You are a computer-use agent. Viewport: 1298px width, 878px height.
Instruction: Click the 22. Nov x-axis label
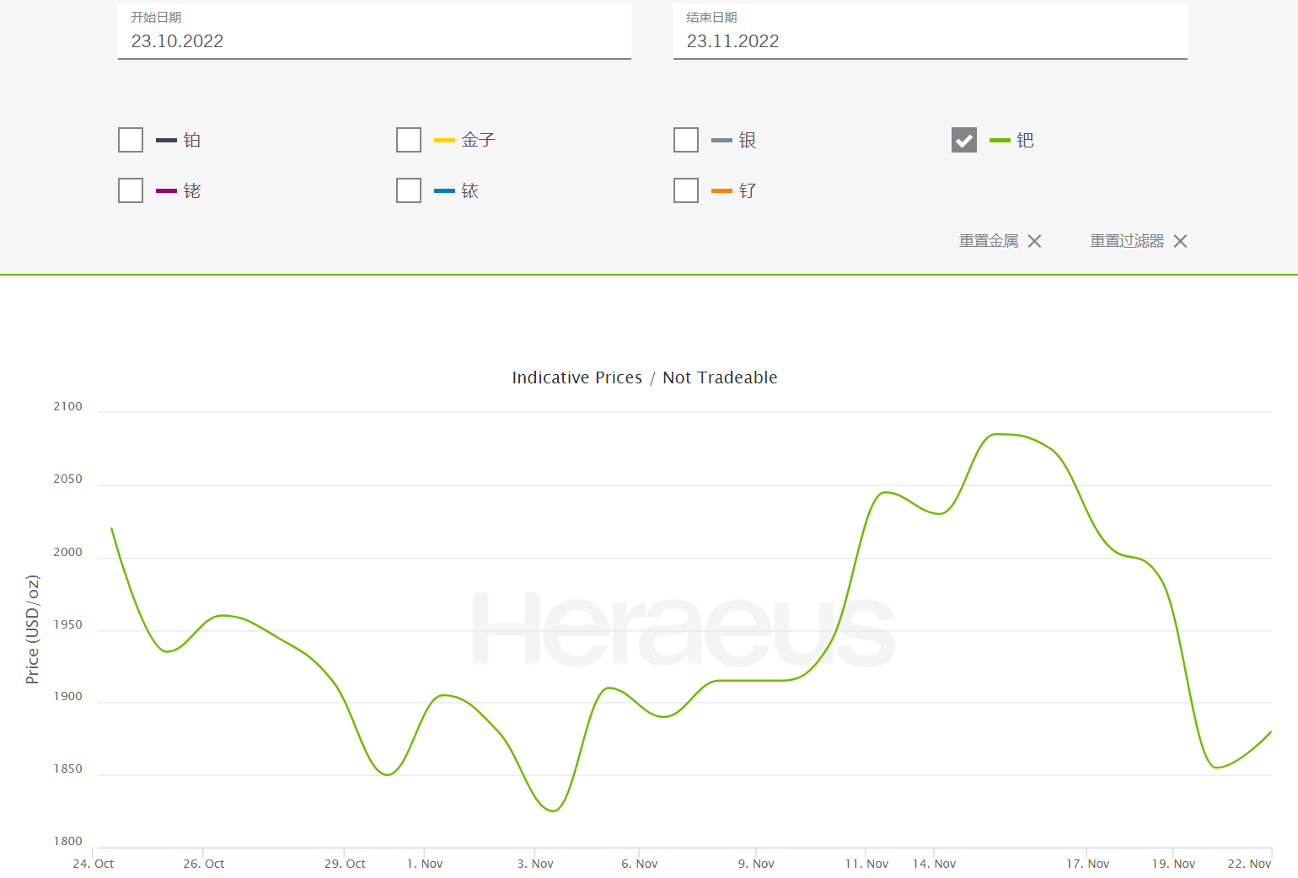point(1249,864)
